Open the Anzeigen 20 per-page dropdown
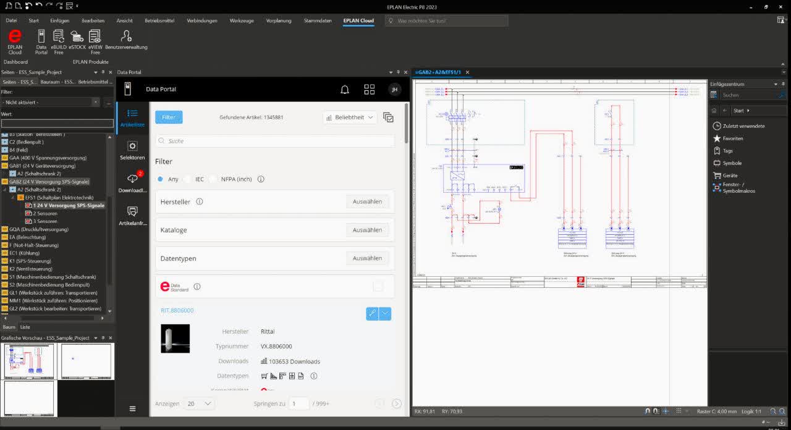791x430 pixels. point(200,403)
